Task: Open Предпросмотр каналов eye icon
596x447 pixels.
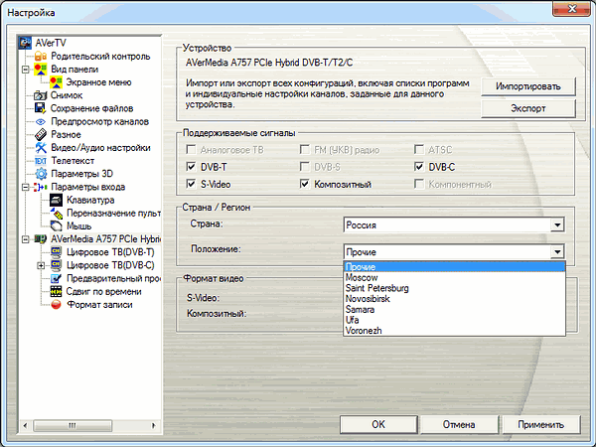Action: click(41, 121)
